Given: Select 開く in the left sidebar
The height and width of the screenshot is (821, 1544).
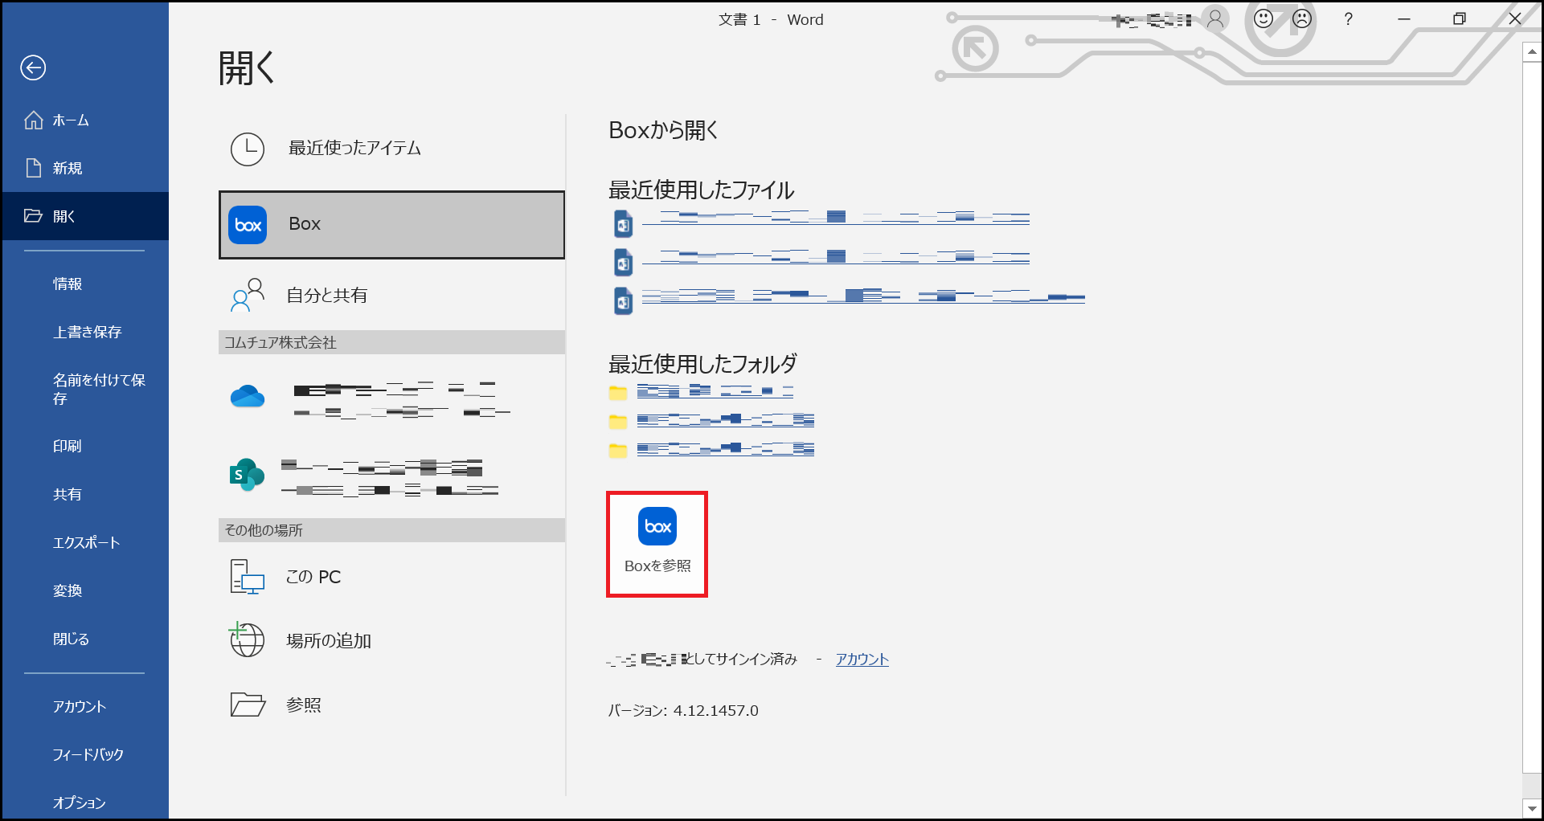Looking at the screenshot, I should click(84, 216).
